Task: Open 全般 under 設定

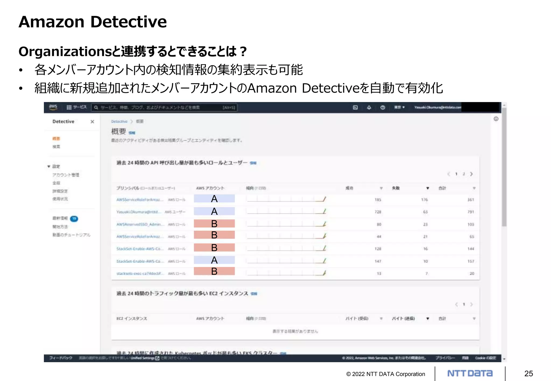Action: 56,183
